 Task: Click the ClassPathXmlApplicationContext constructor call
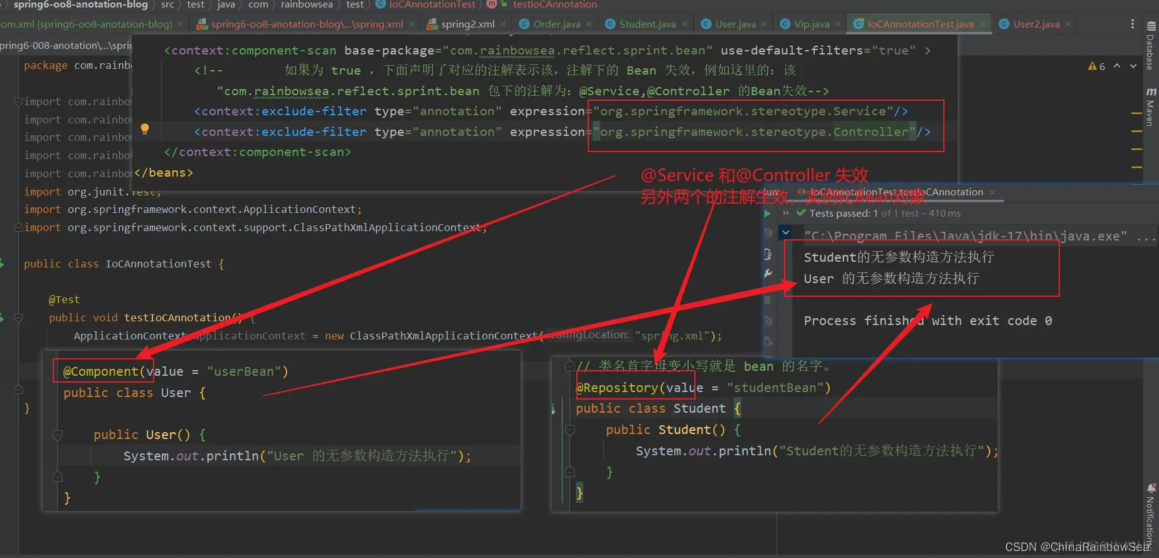coord(443,336)
